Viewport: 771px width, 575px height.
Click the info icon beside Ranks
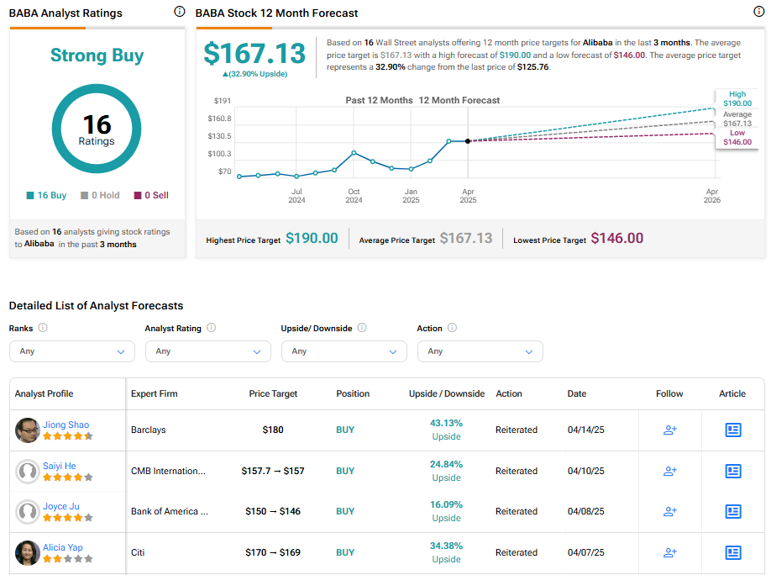pos(43,327)
